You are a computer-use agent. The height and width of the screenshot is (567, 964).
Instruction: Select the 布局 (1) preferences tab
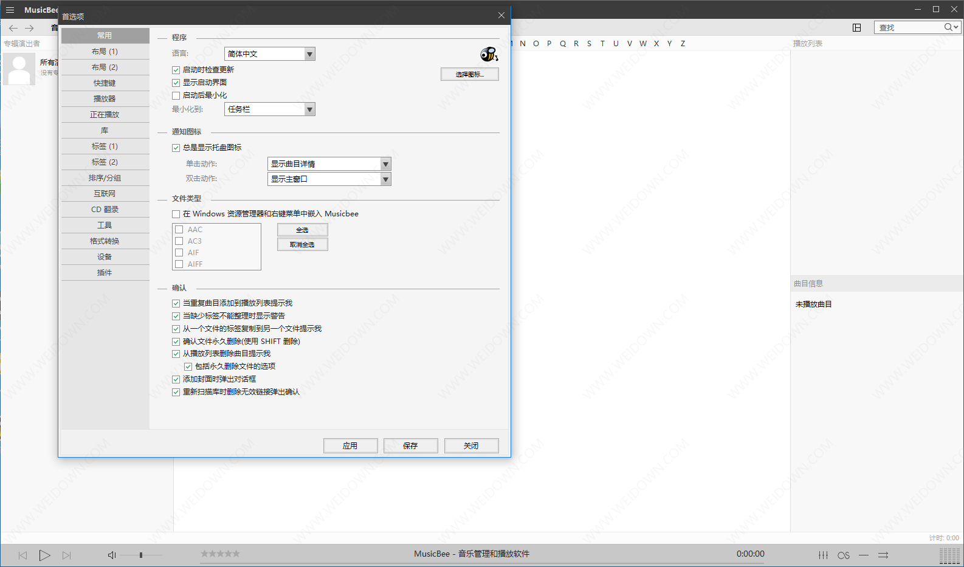pyautogui.click(x=105, y=52)
